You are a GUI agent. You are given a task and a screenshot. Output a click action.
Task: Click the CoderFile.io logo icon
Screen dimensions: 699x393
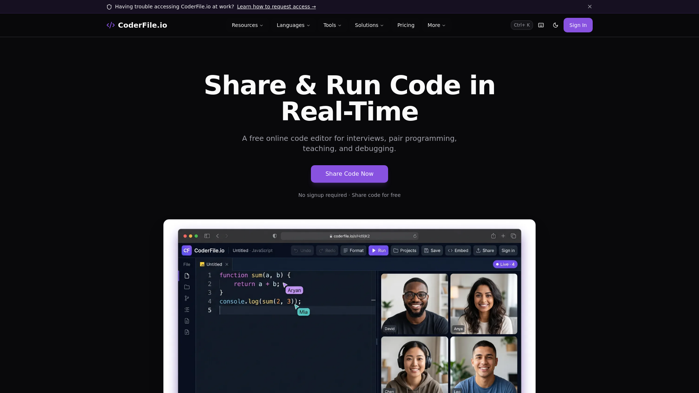(x=111, y=25)
